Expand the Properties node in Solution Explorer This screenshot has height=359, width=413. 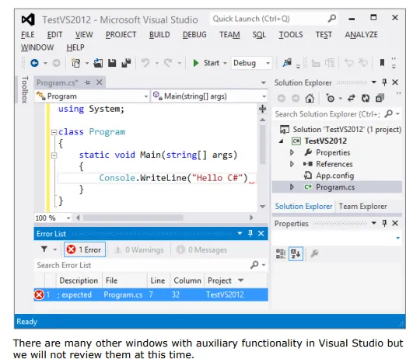[x=292, y=152]
